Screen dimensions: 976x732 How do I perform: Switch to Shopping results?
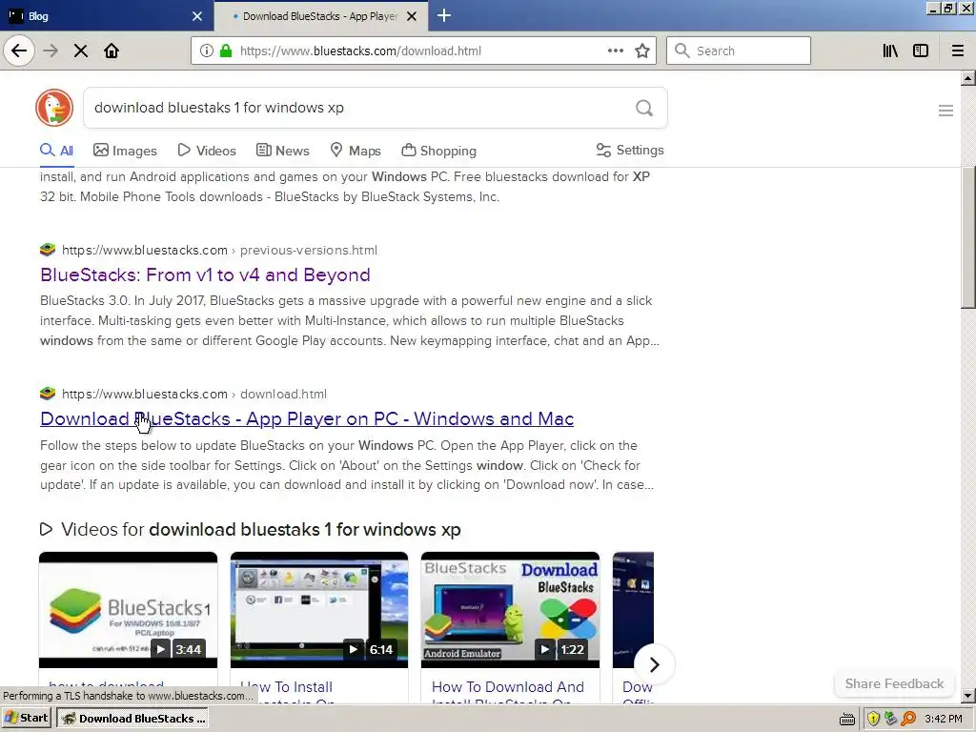tap(438, 151)
